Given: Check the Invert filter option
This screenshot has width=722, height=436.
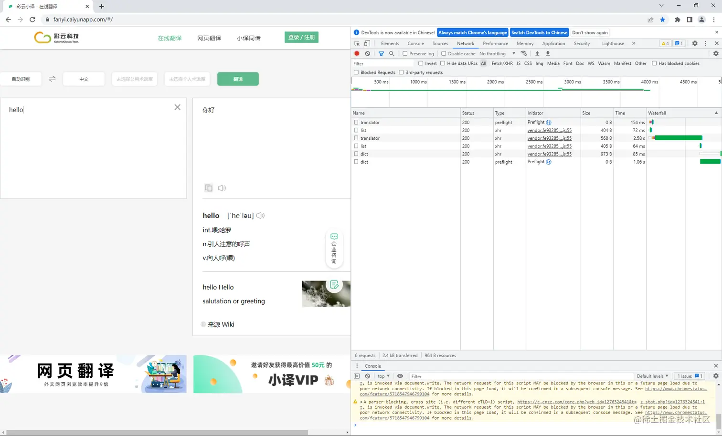Looking at the screenshot, I should click(421, 63).
